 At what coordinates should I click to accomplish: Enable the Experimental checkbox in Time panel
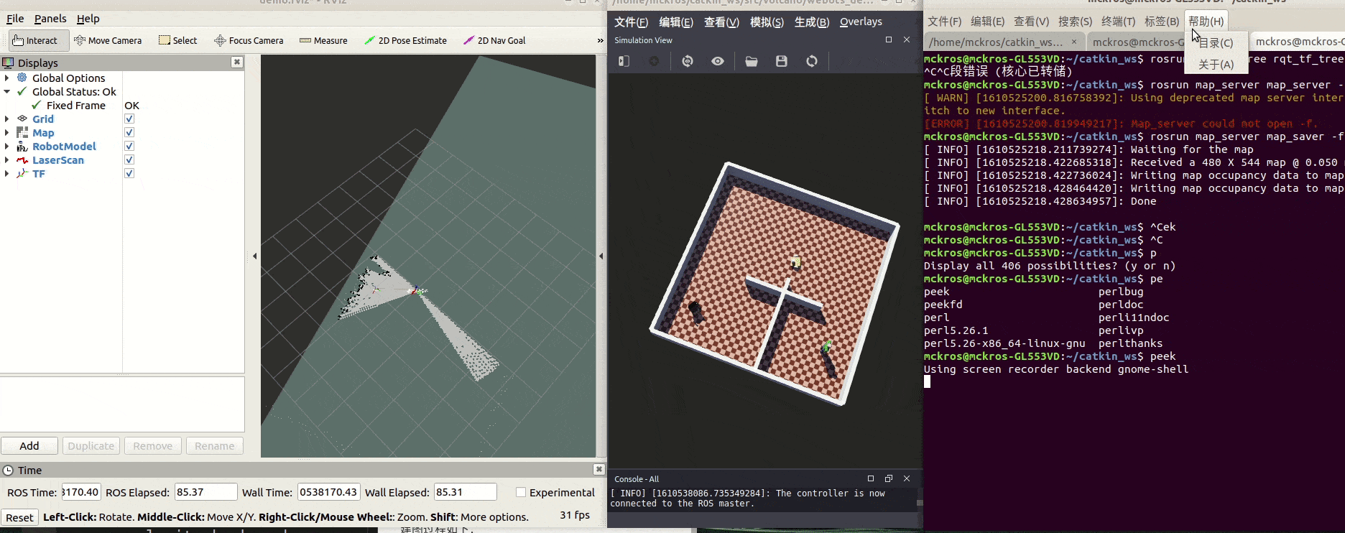point(521,492)
